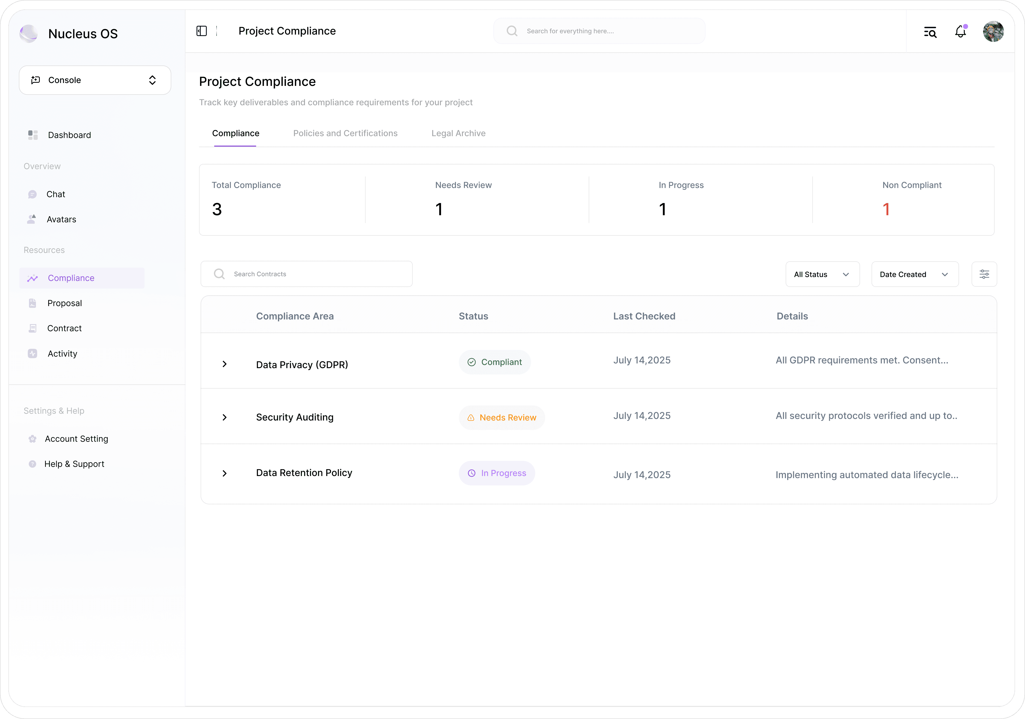Open Dashboard from the sidebar
This screenshot has width=1025, height=719.
point(69,135)
